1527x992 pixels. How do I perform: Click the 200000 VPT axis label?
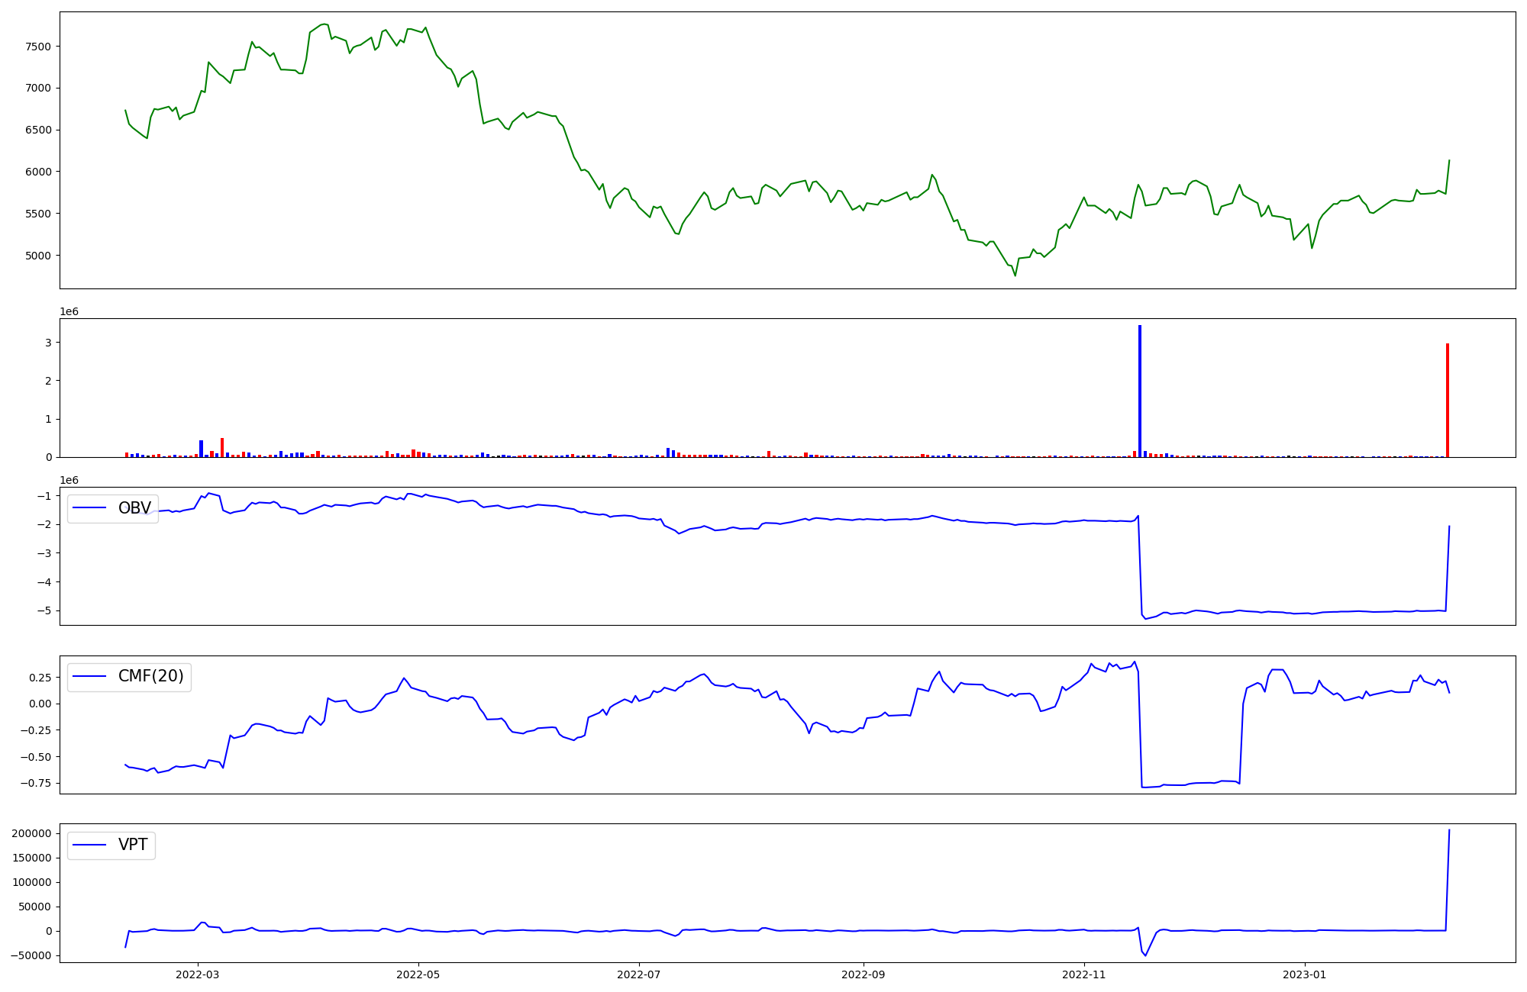tap(32, 833)
